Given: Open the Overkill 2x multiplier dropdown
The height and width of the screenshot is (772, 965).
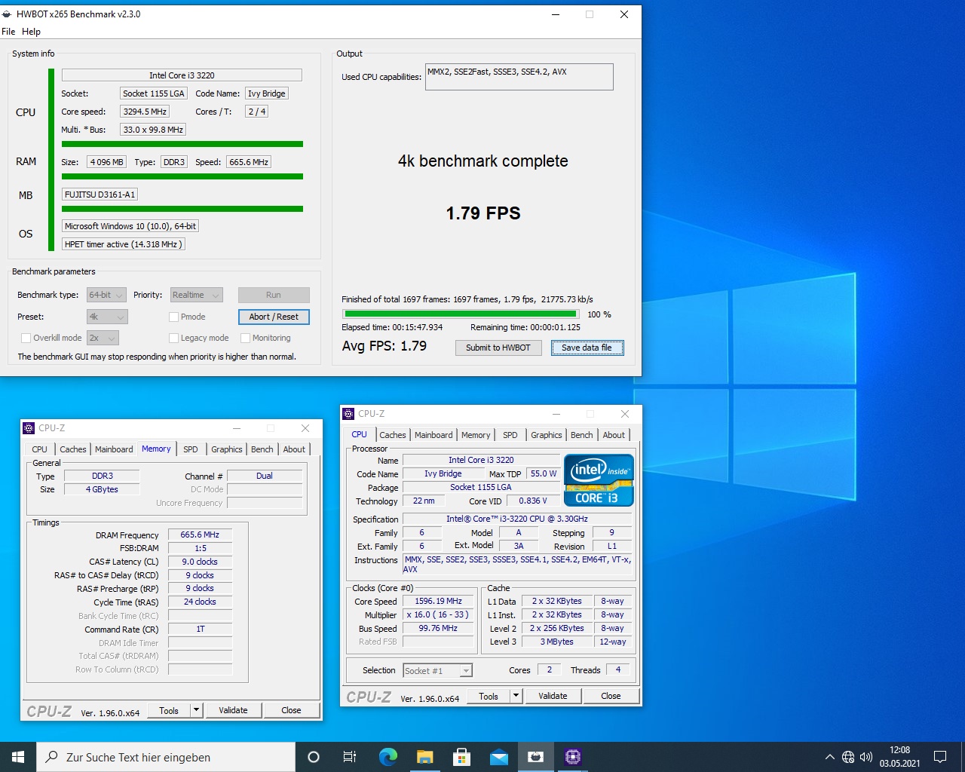Looking at the screenshot, I should 103,338.
